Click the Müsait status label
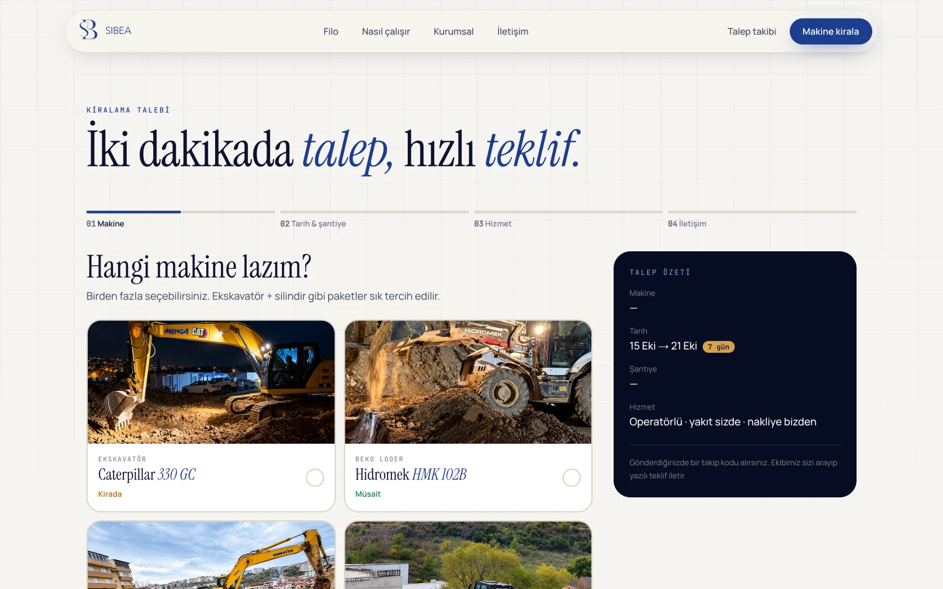 [x=368, y=494]
